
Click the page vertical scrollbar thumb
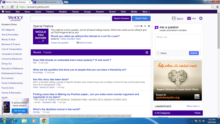point(219,31)
